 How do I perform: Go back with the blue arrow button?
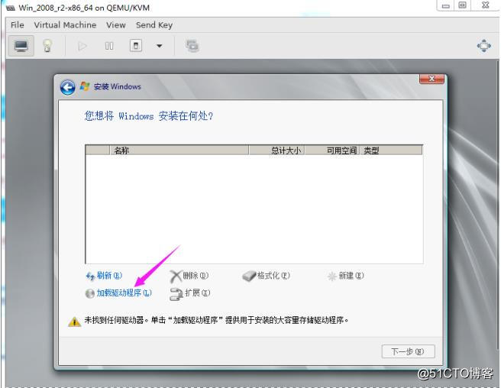pyautogui.click(x=68, y=87)
